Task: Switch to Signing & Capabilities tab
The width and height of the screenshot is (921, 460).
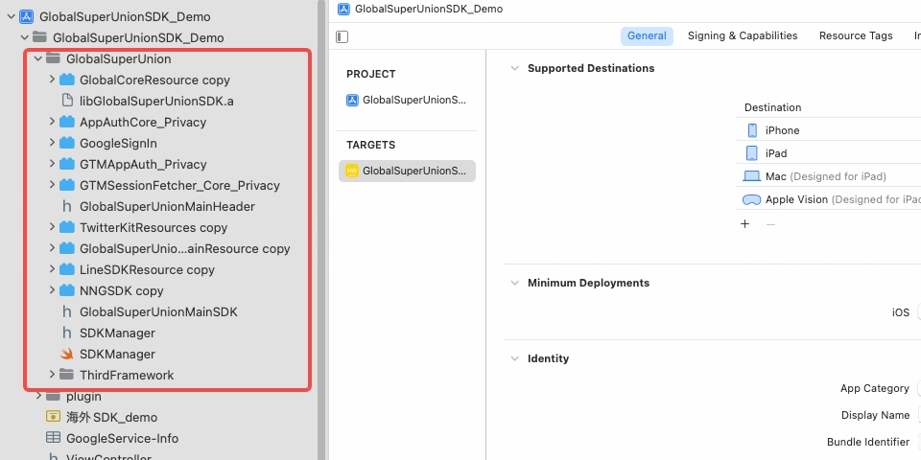Action: [x=743, y=35]
